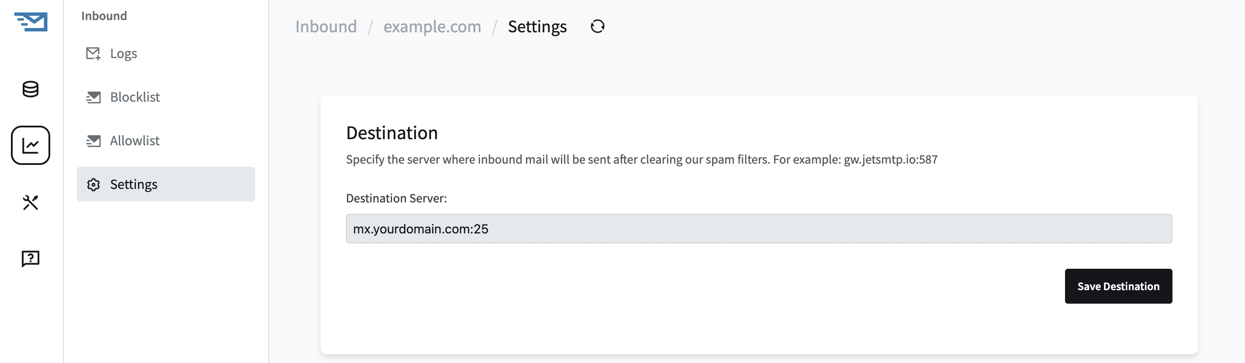Click the refresh icon beside Settings title
This screenshot has width=1245, height=363.
pyautogui.click(x=598, y=26)
